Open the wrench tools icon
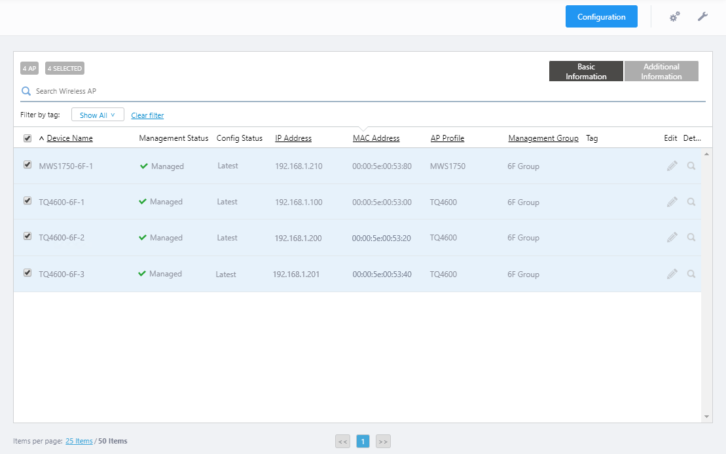Viewport: 726px width, 454px height. (702, 16)
